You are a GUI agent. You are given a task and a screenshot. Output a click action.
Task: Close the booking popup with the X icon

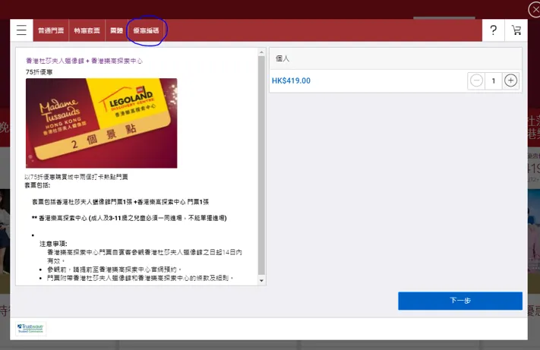[x=535, y=10]
